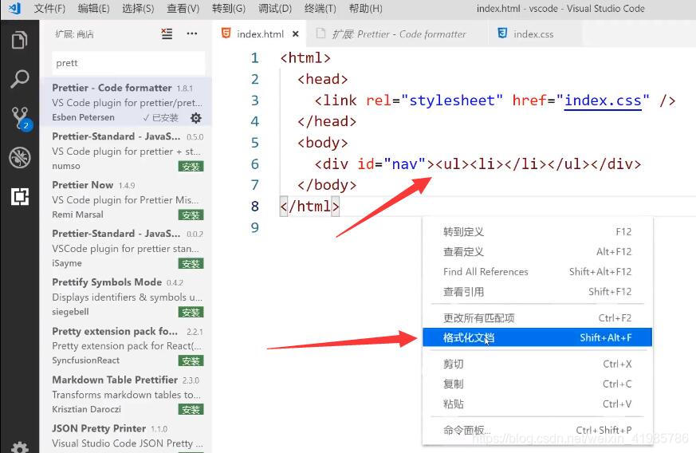Select JSON Pretty Printer extension entry
The height and width of the screenshot is (453, 696).
126,435
